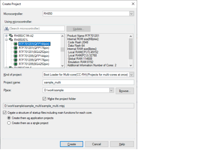Click product info scrollbar up arrow

[131, 36]
